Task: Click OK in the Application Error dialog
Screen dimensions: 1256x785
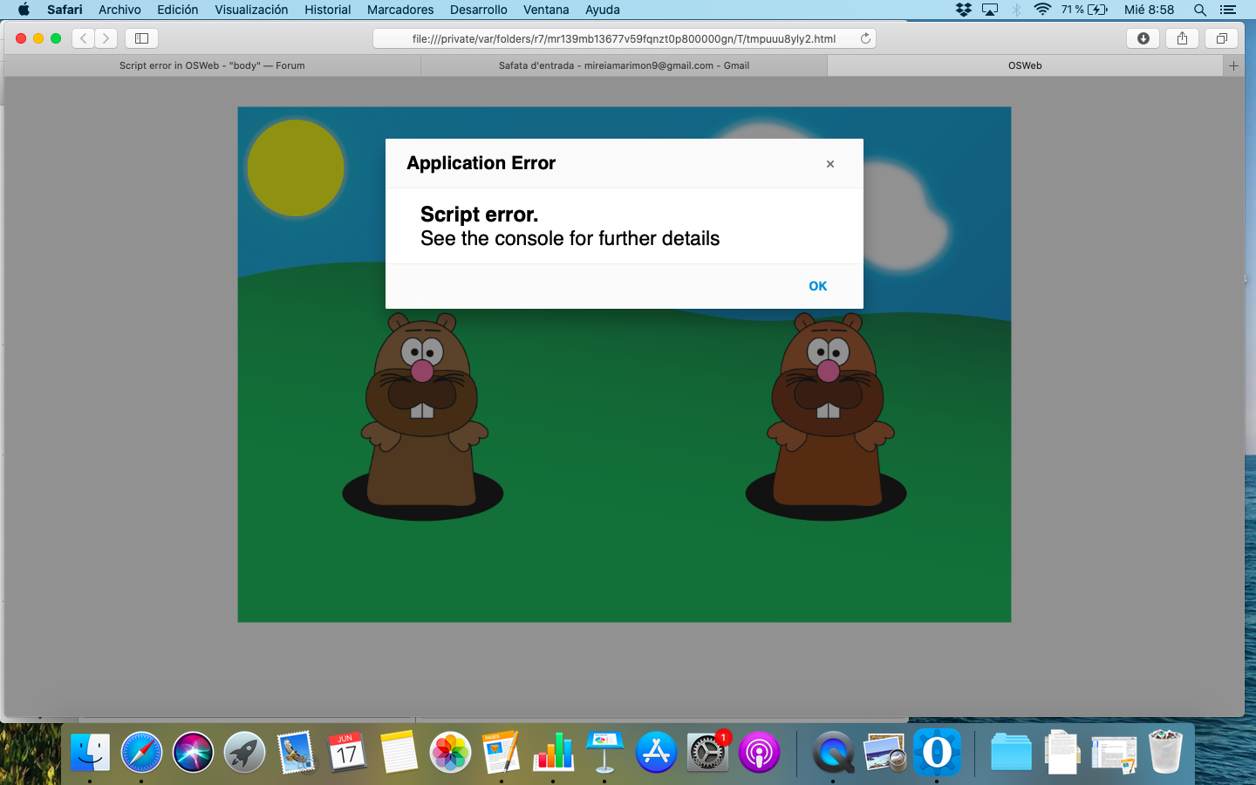Action: click(x=817, y=286)
